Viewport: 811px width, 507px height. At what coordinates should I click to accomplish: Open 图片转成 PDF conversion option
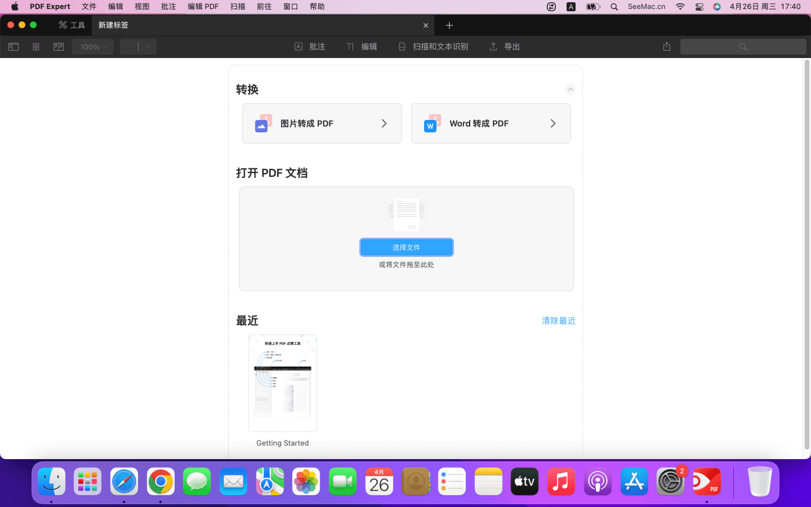(x=322, y=123)
